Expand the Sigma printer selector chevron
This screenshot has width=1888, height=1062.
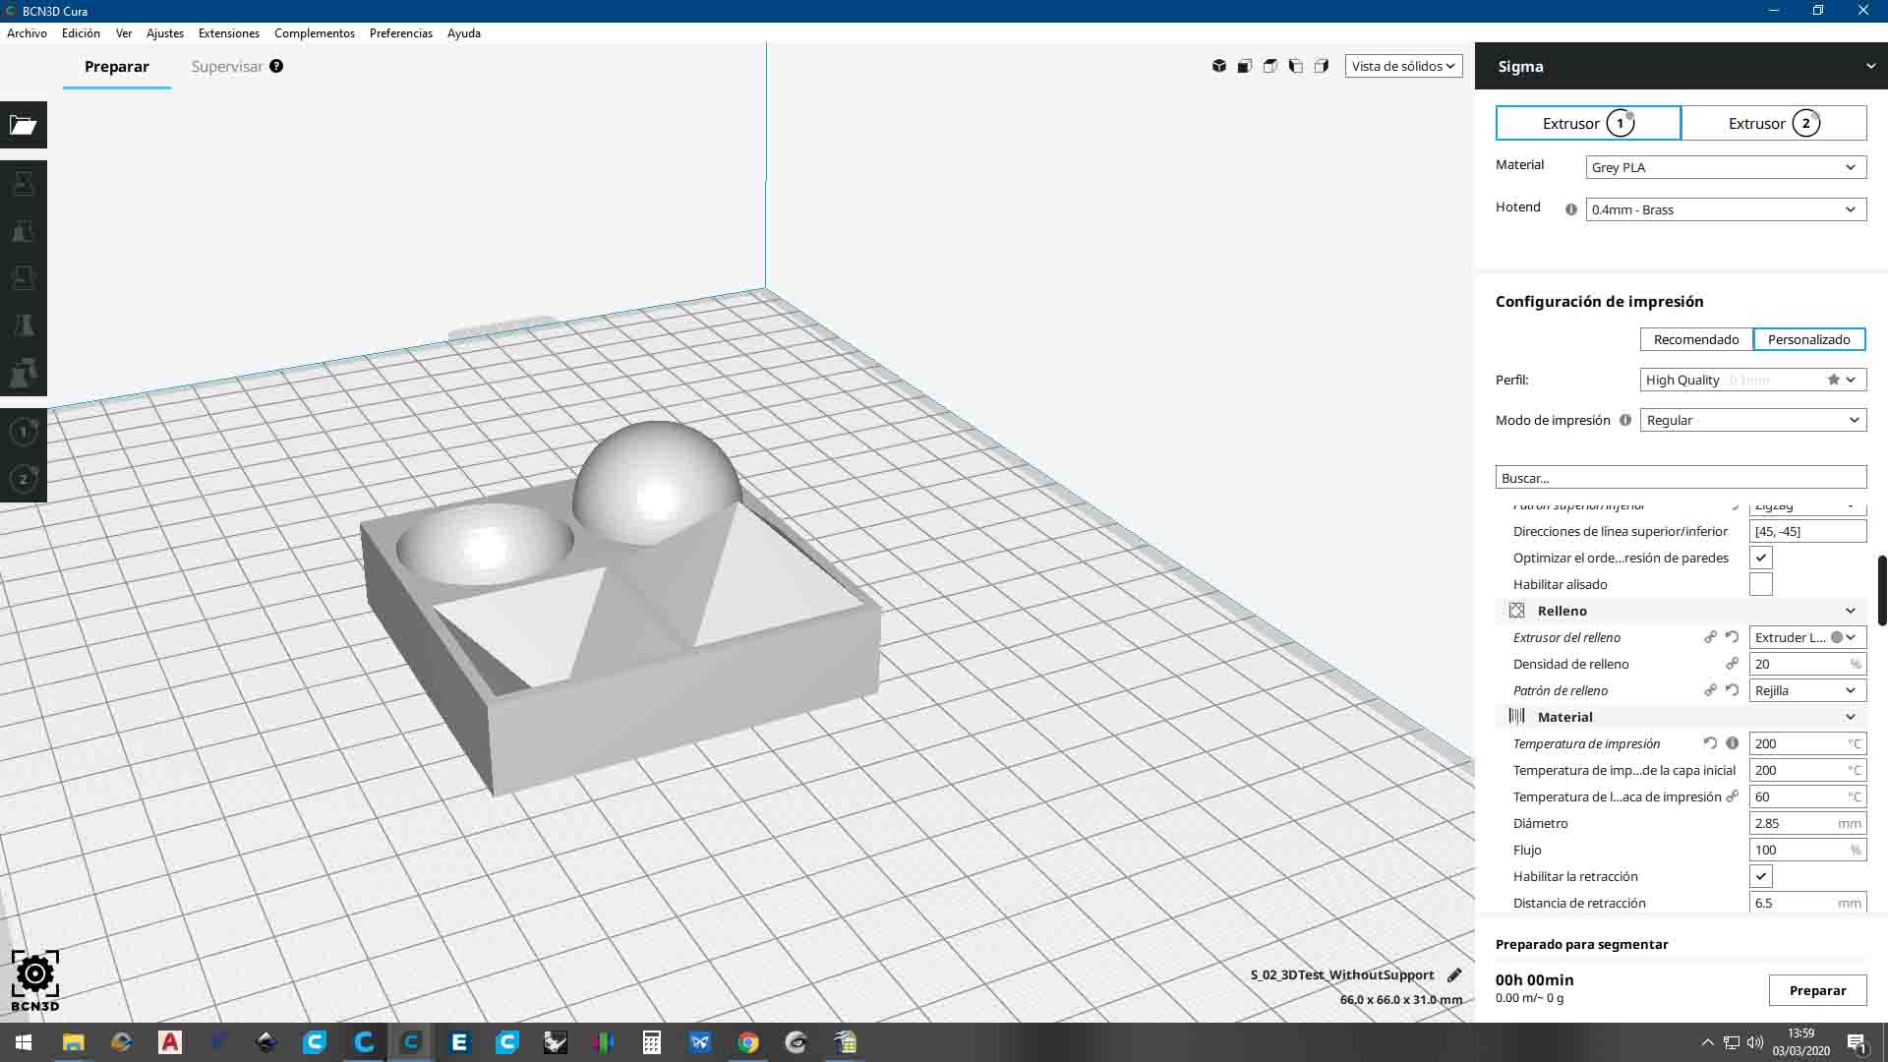click(1870, 66)
